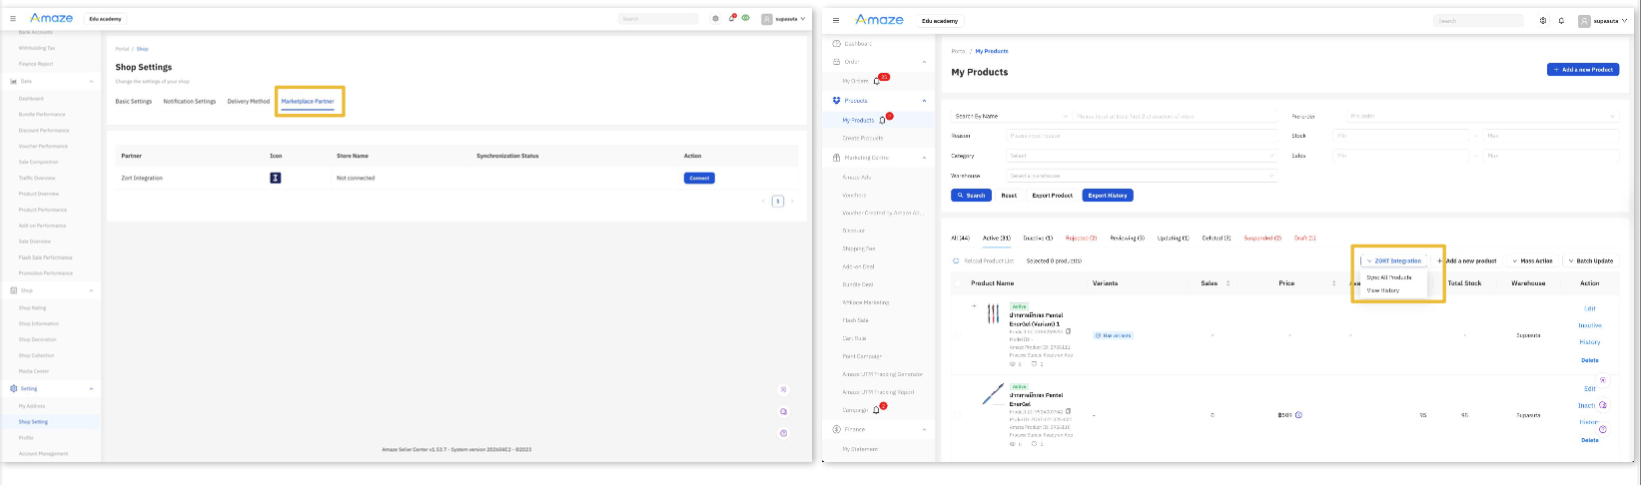Collapse the Marketing Centre section chevron

pos(924,157)
